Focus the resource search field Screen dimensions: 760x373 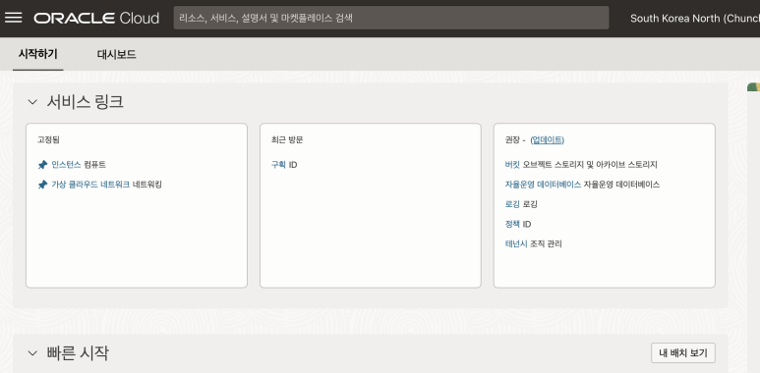click(391, 18)
